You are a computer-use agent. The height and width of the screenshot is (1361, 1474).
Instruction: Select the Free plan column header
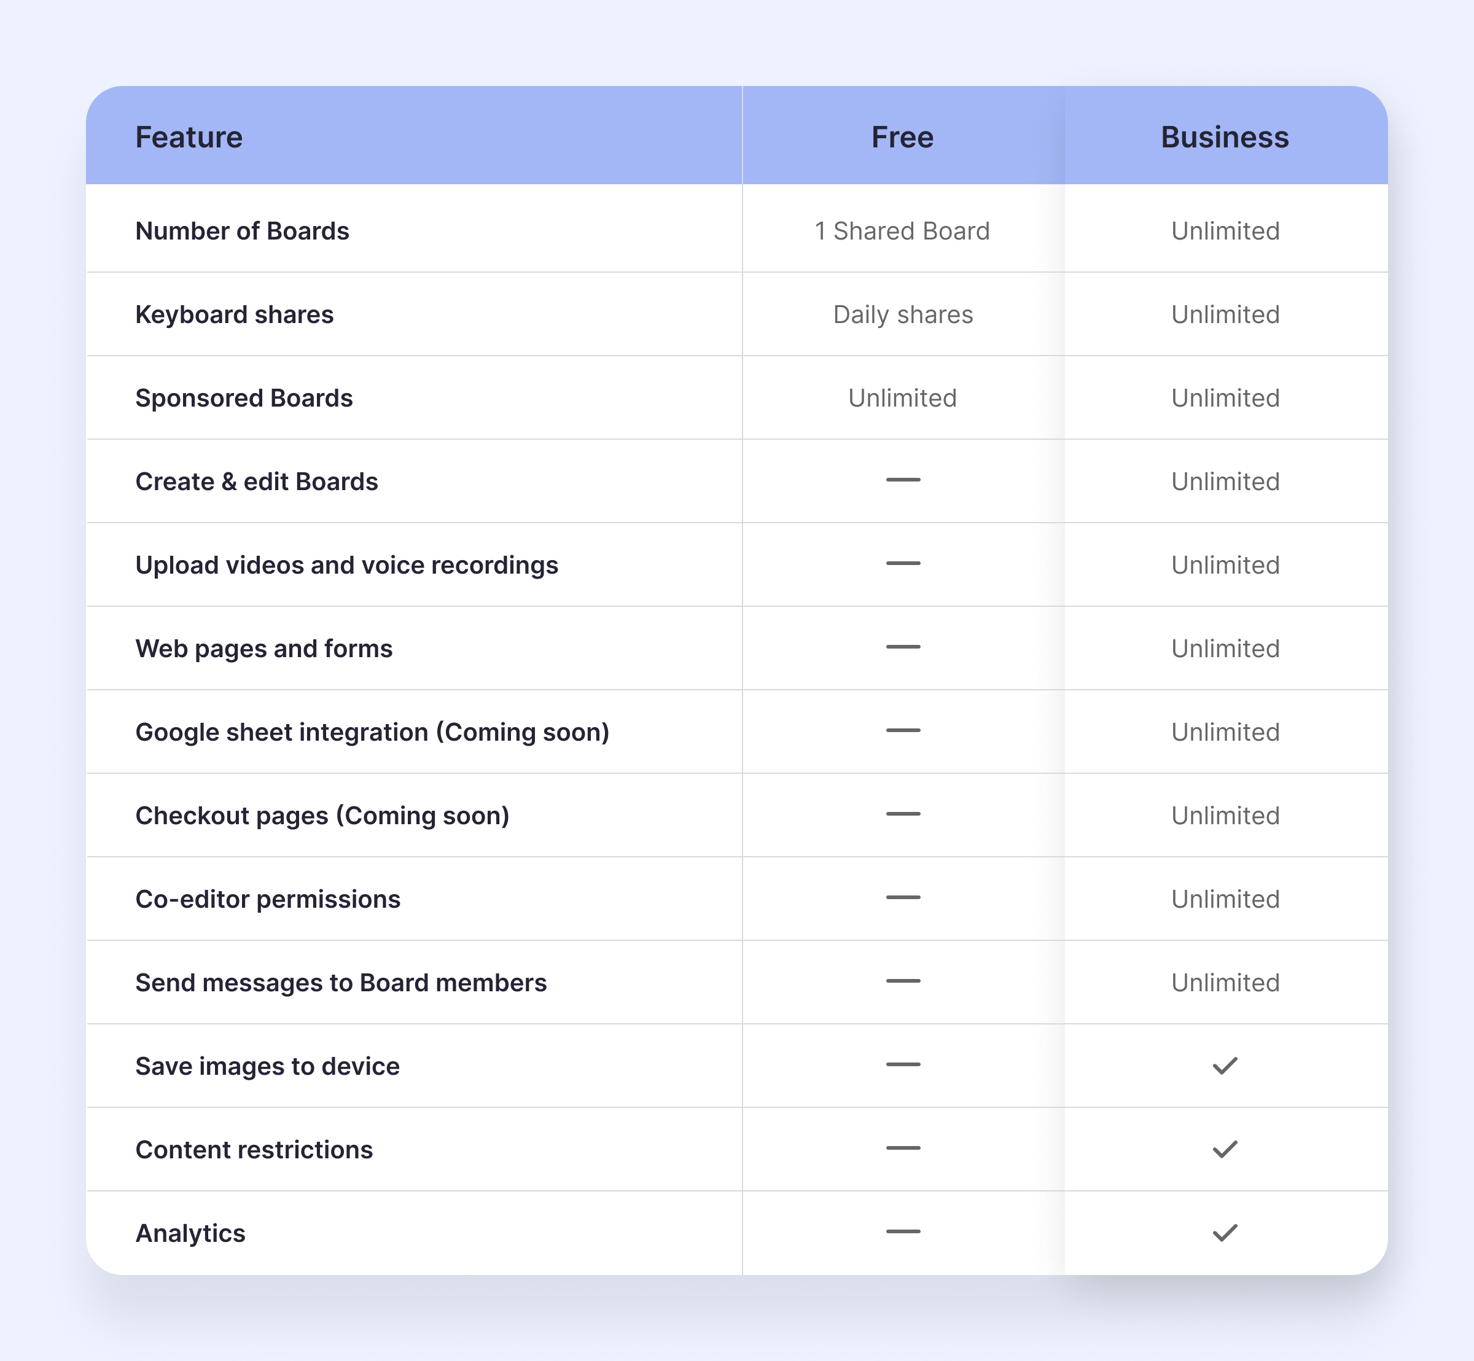coord(902,137)
